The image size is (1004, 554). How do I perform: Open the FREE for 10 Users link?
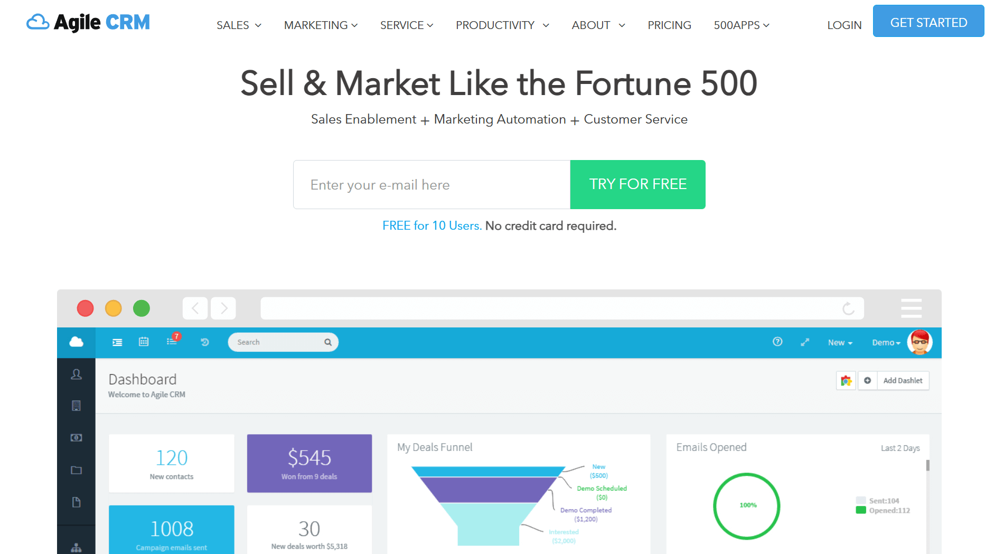tap(431, 226)
